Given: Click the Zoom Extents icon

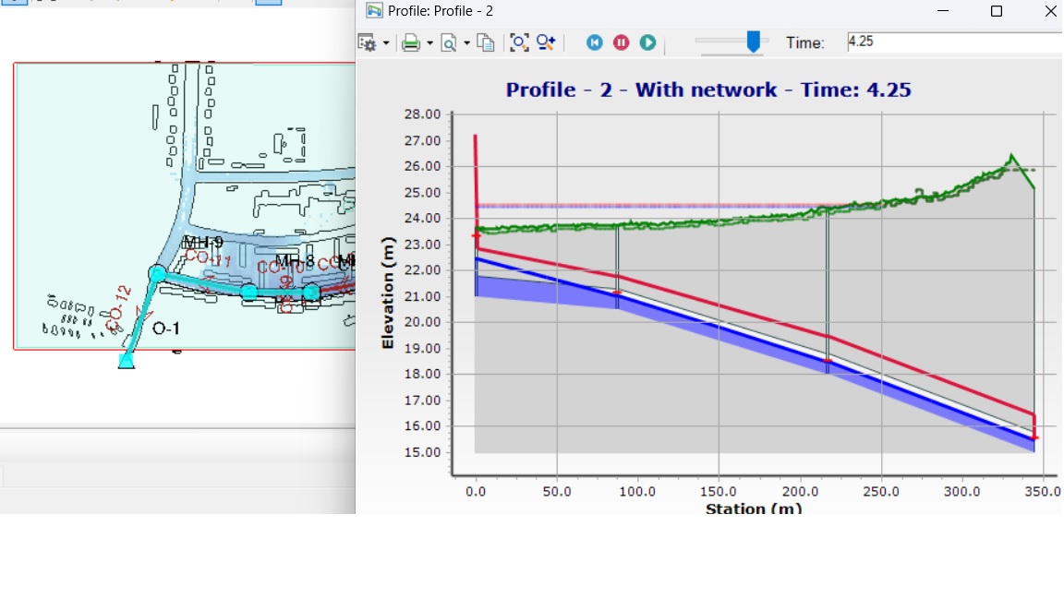Looking at the screenshot, I should coord(518,42).
